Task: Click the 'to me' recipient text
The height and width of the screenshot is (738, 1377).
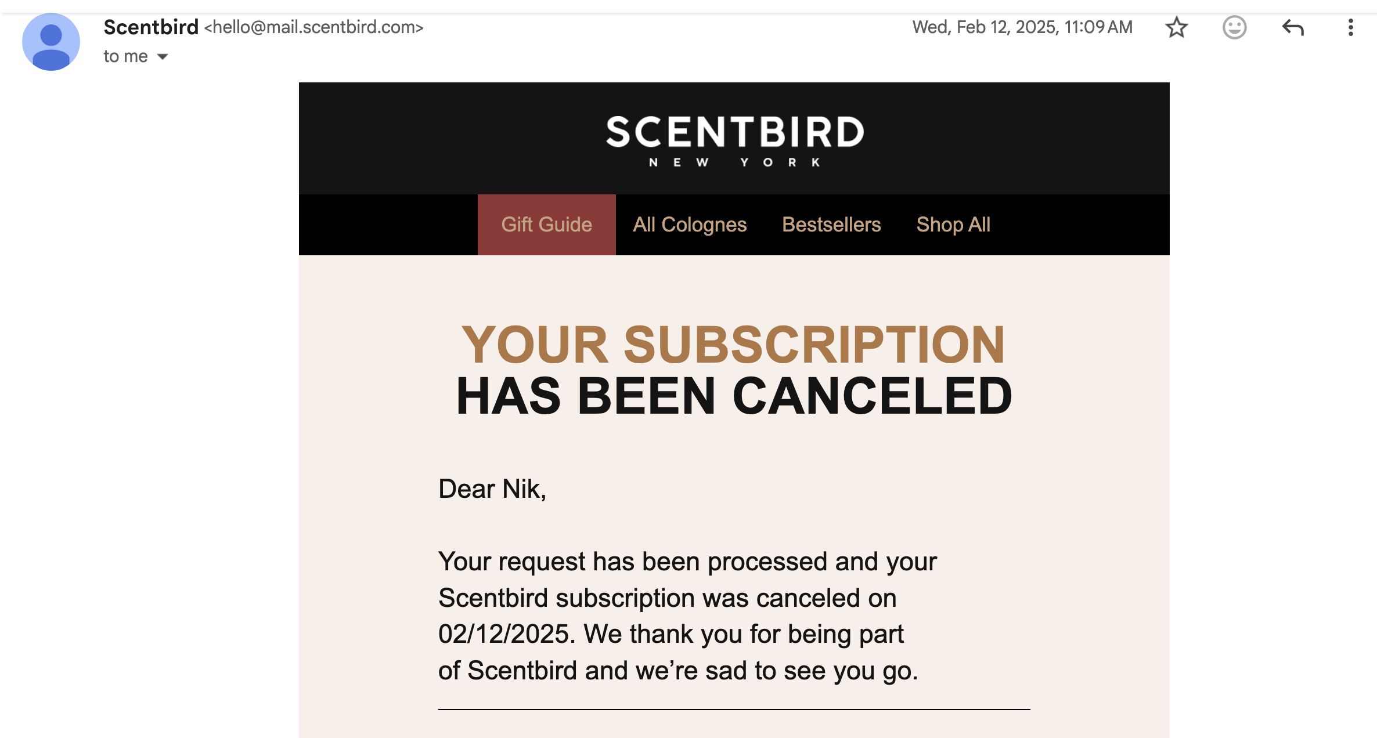Action: pyautogui.click(x=125, y=56)
